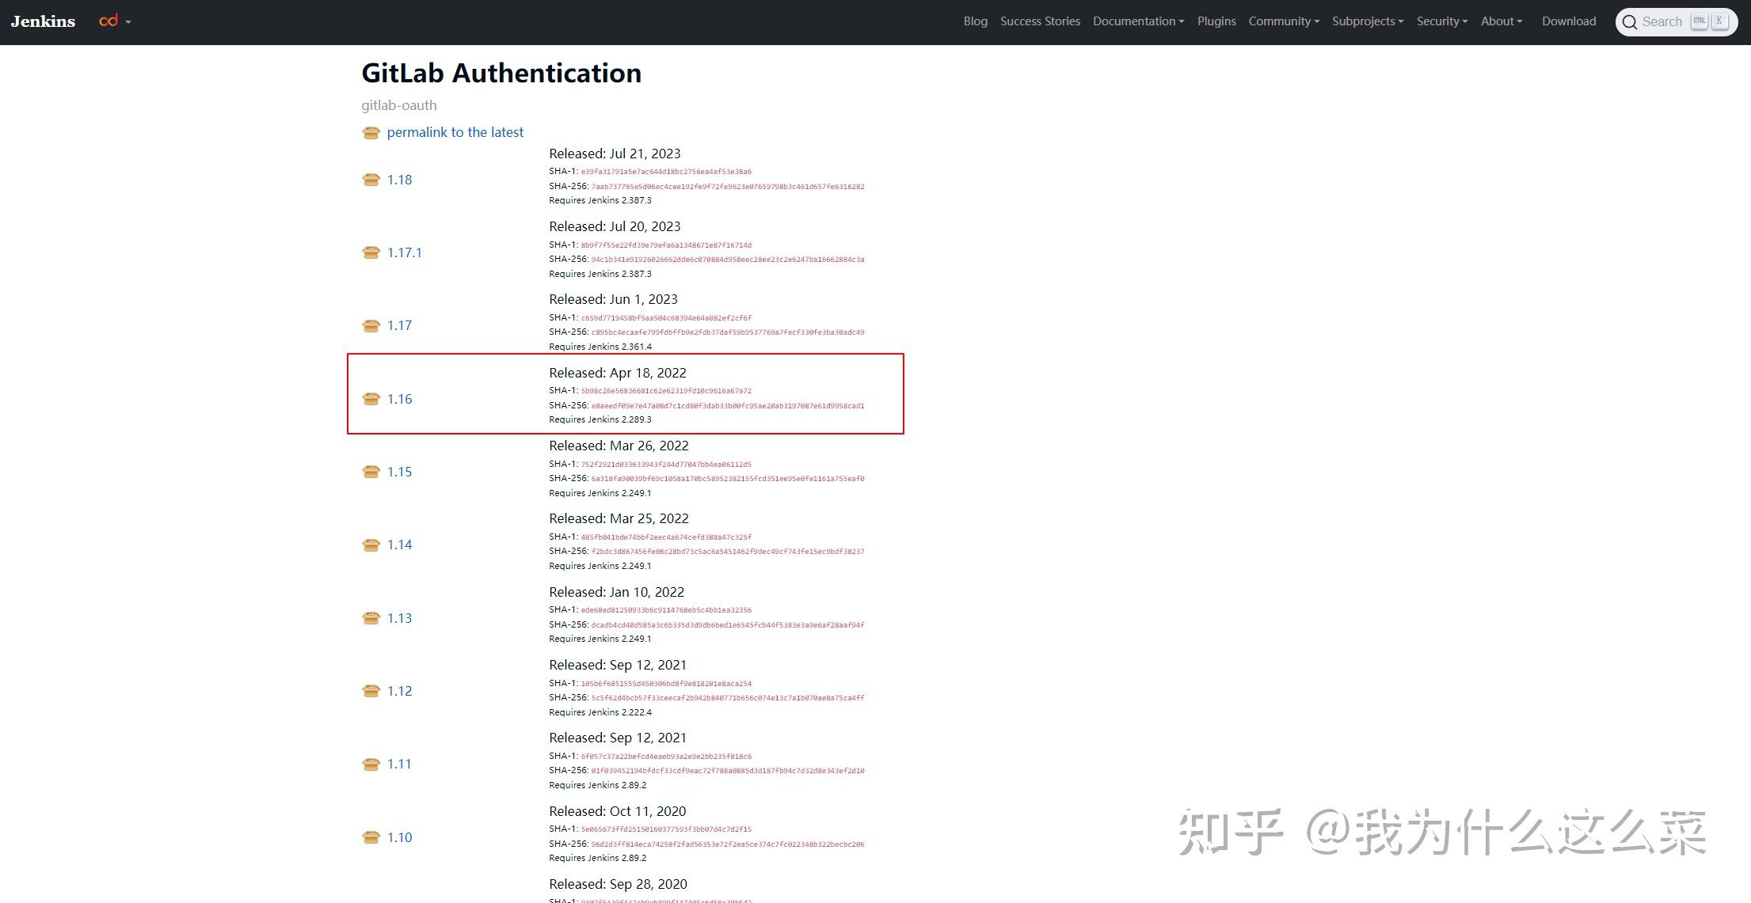Click the package icon next to permalink link

point(371,133)
